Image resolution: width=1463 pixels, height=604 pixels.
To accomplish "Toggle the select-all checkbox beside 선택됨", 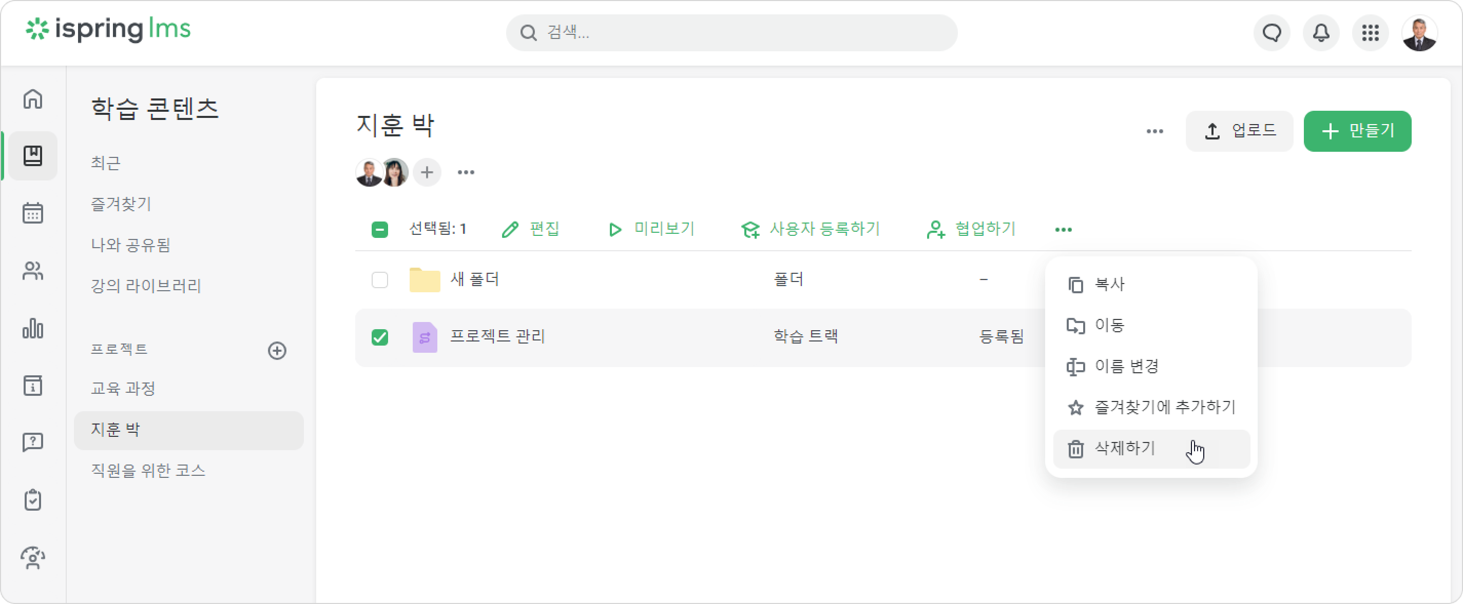I will tap(379, 230).
